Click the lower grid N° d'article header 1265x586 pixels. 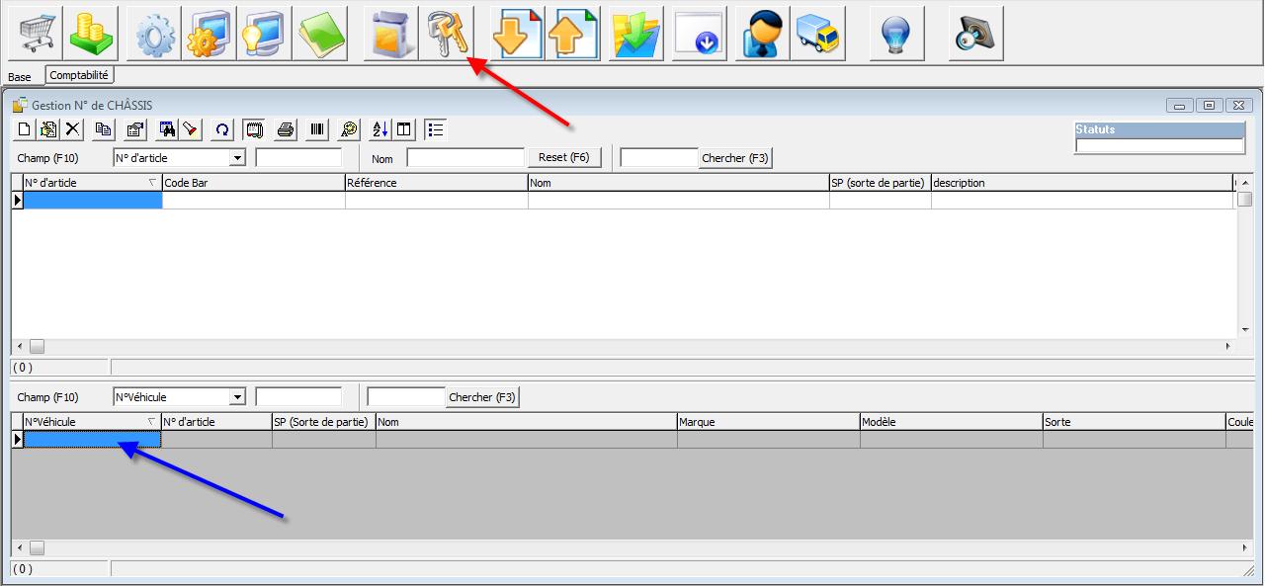pyautogui.click(x=216, y=422)
